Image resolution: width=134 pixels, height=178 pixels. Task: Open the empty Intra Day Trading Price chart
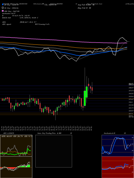[54, 151]
